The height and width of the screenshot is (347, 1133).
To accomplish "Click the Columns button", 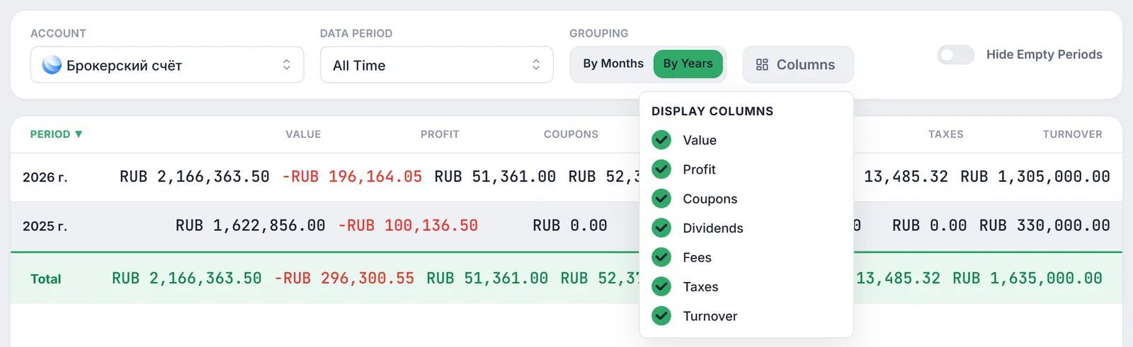I will click(798, 64).
